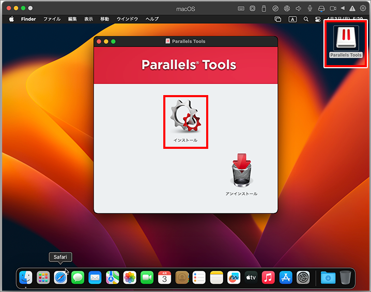The image size is (371, 292).
Task: Open the ウインドウ menu
Action: (127, 19)
